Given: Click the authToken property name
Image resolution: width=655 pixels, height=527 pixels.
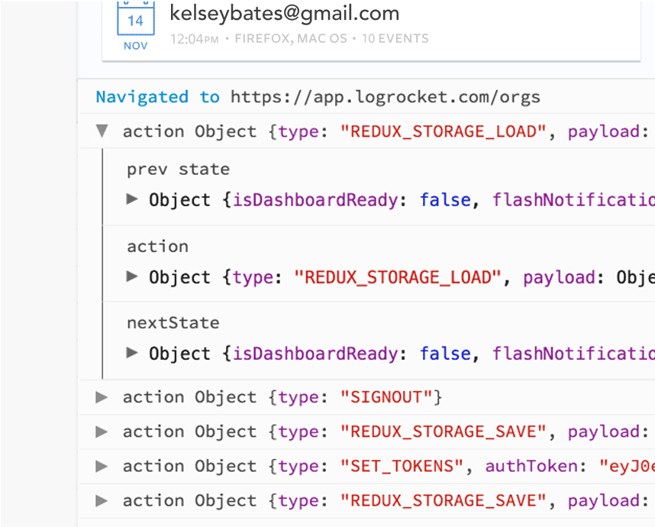Looking at the screenshot, I should [x=531, y=466].
